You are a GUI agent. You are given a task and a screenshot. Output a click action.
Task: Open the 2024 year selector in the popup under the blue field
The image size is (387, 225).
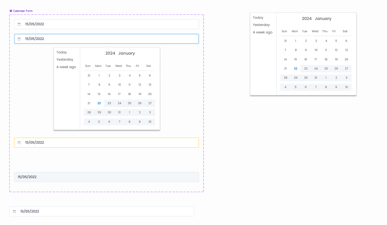pyautogui.click(x=110, y=53)
